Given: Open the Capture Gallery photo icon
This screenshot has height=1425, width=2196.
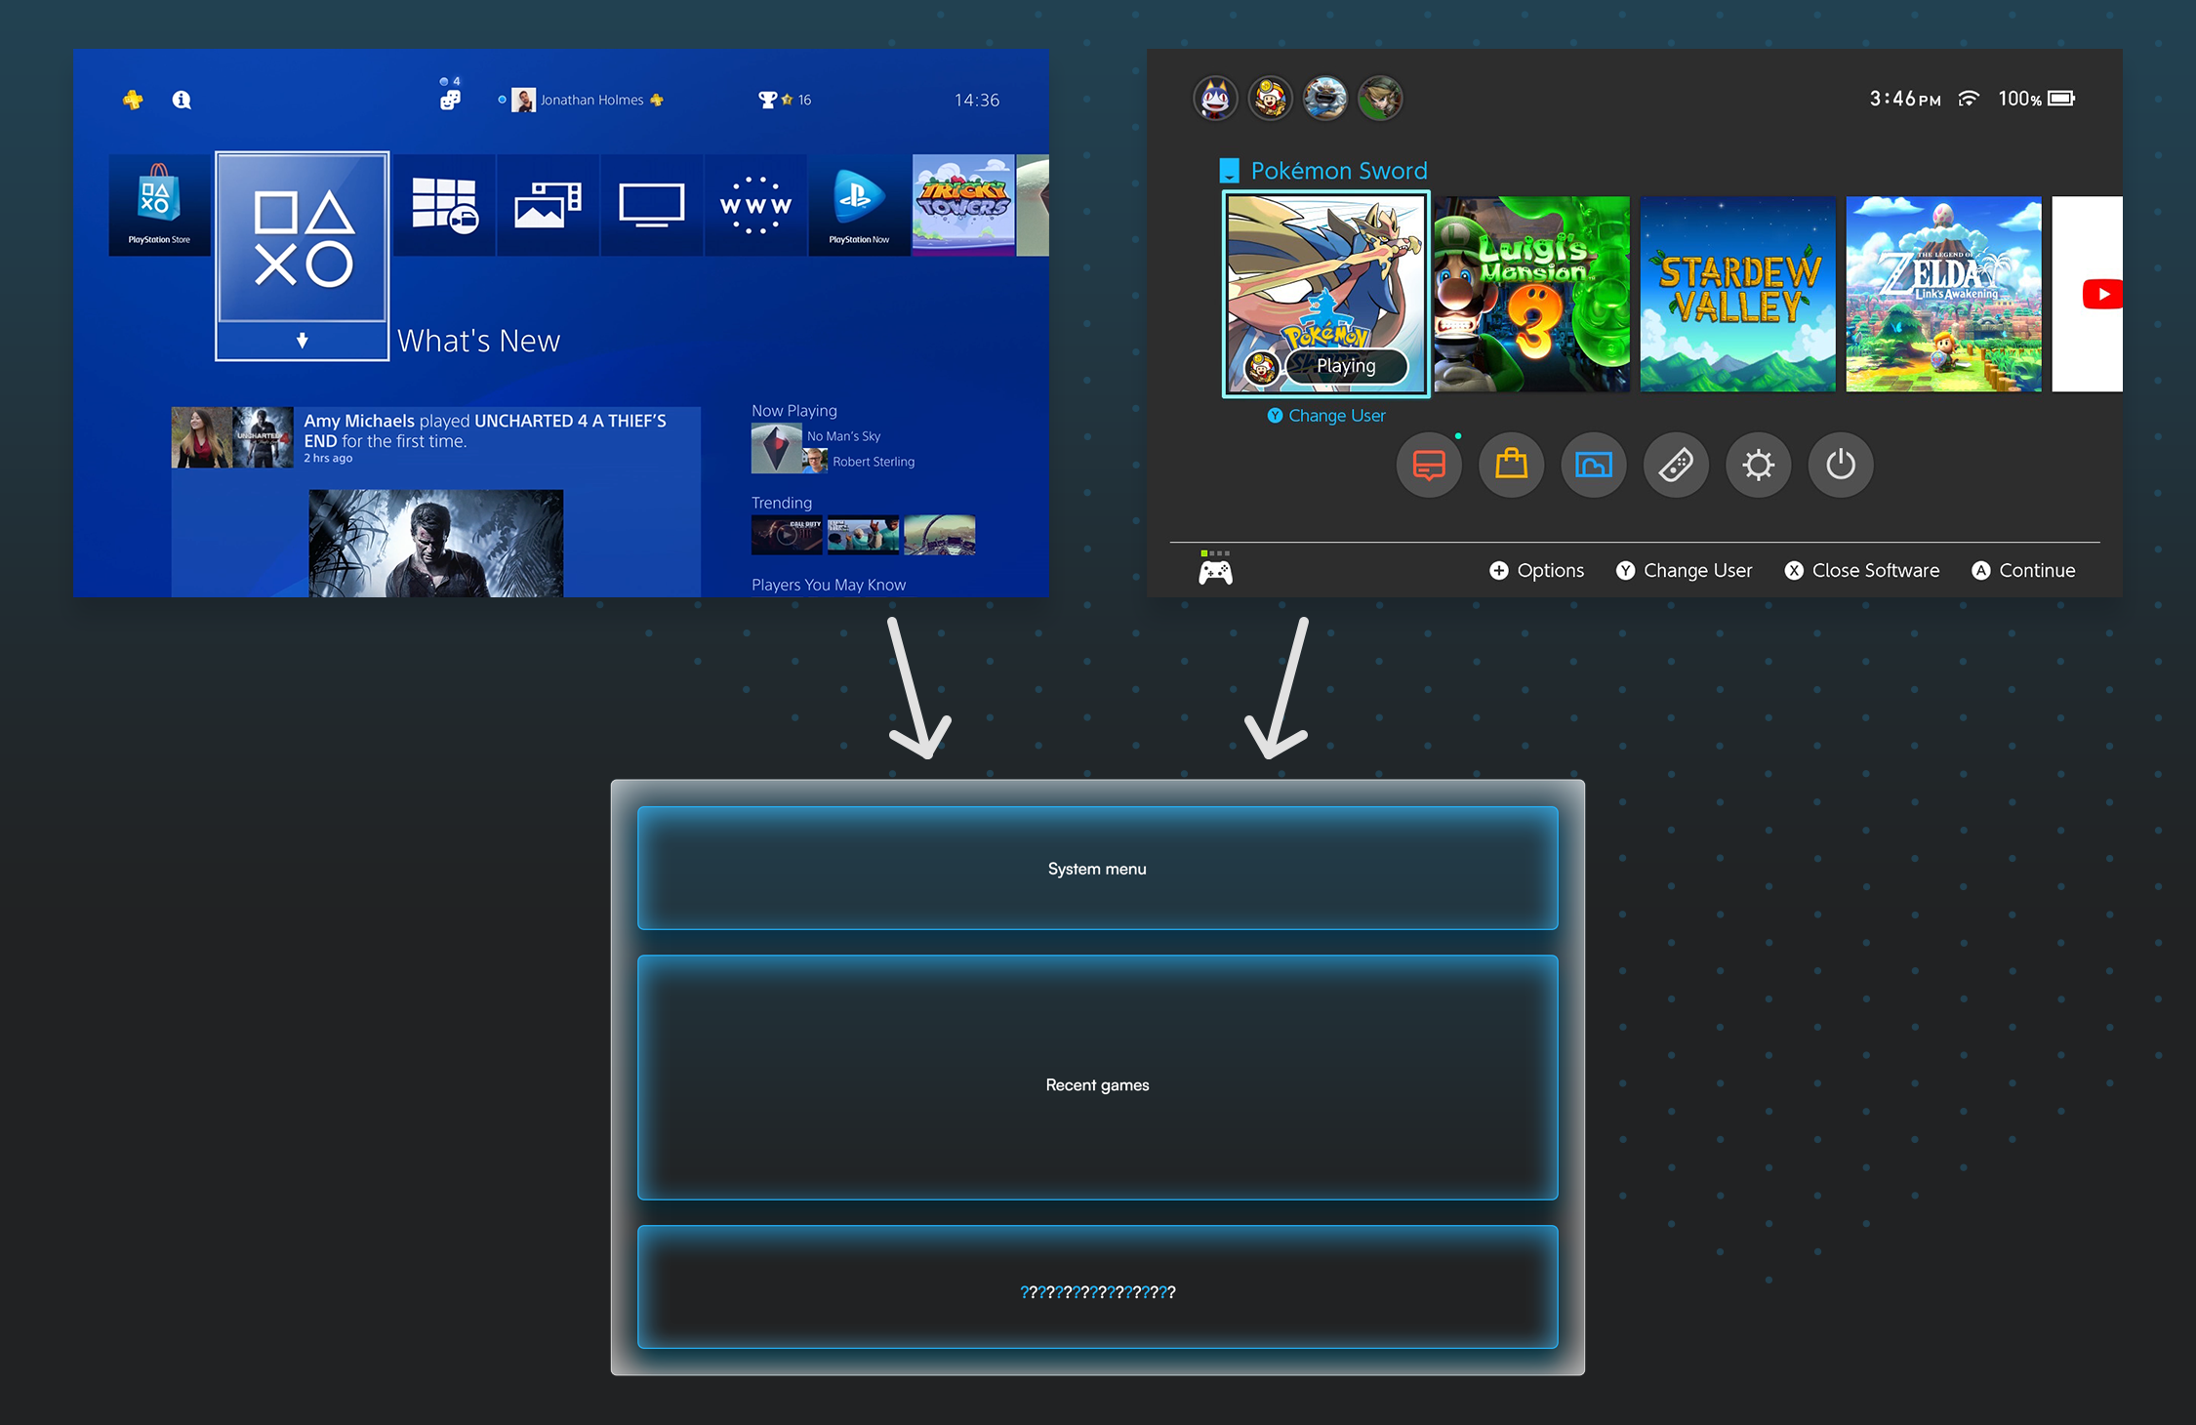Looking at the screenshot, I should [548, 205].
